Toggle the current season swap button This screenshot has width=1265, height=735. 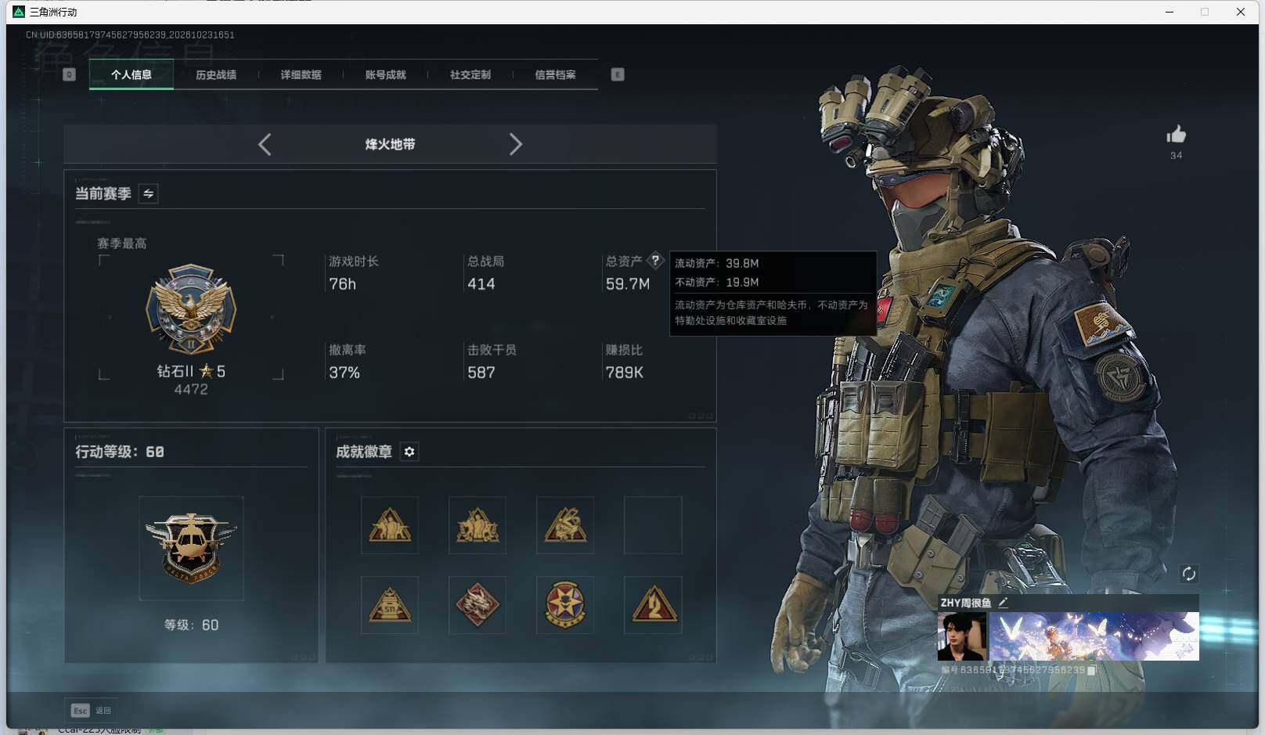[x=148, y=193]
